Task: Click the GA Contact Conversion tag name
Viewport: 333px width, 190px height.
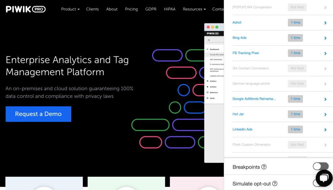Action: (250, 68)
